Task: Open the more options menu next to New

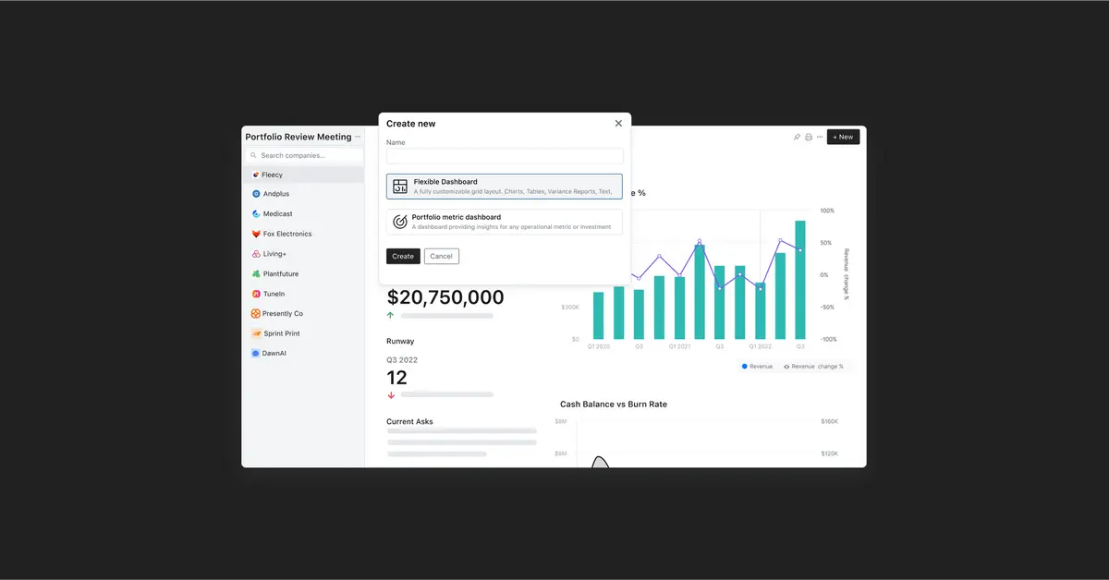Action: [820, 136]
